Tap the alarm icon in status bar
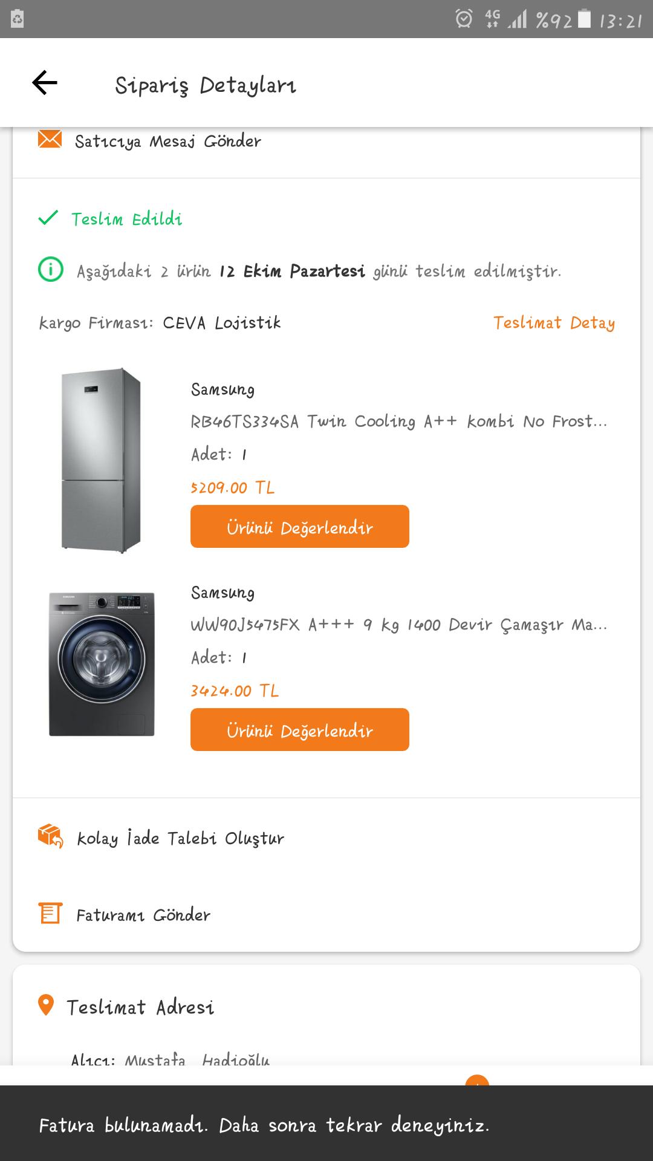 (x=464, y=19)
